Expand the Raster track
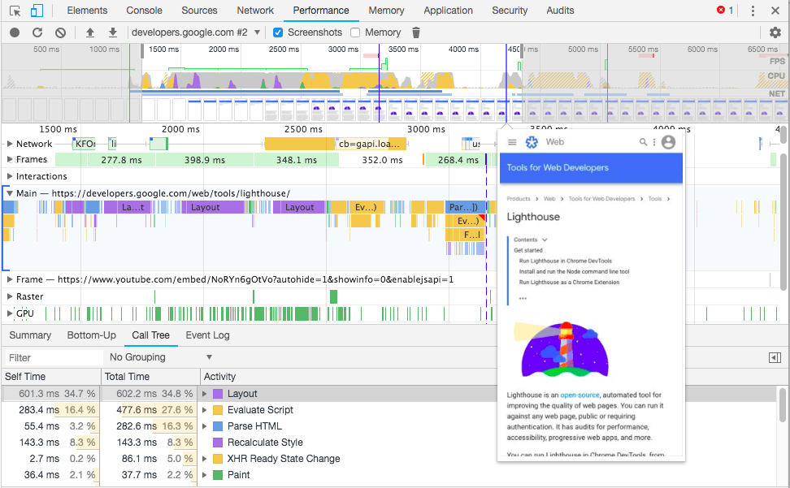The height and width of the screenshot is (488, 790). point(10,297)
